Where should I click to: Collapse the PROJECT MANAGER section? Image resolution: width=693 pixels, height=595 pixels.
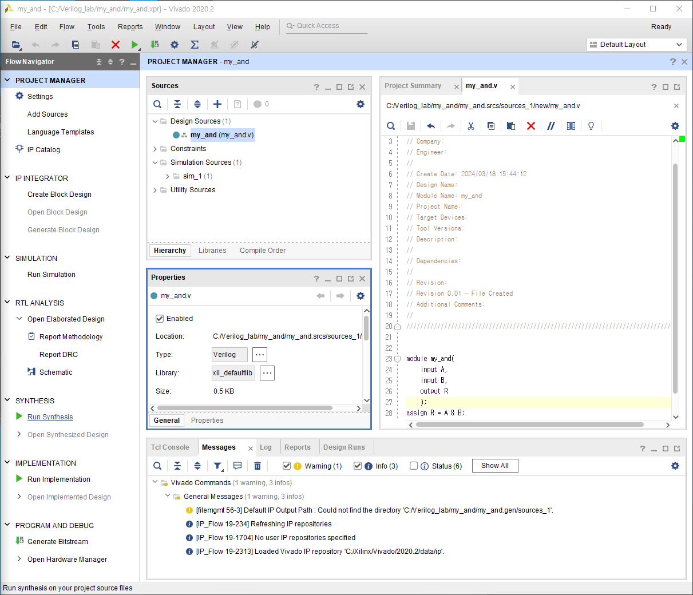7,80
